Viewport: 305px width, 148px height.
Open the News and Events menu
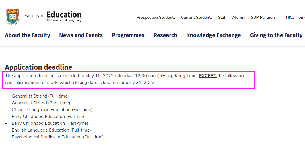pyautogui.click(x=81, y=35)
